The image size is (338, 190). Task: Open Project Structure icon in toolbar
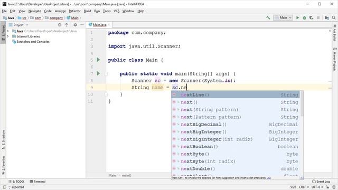[327, 17]
